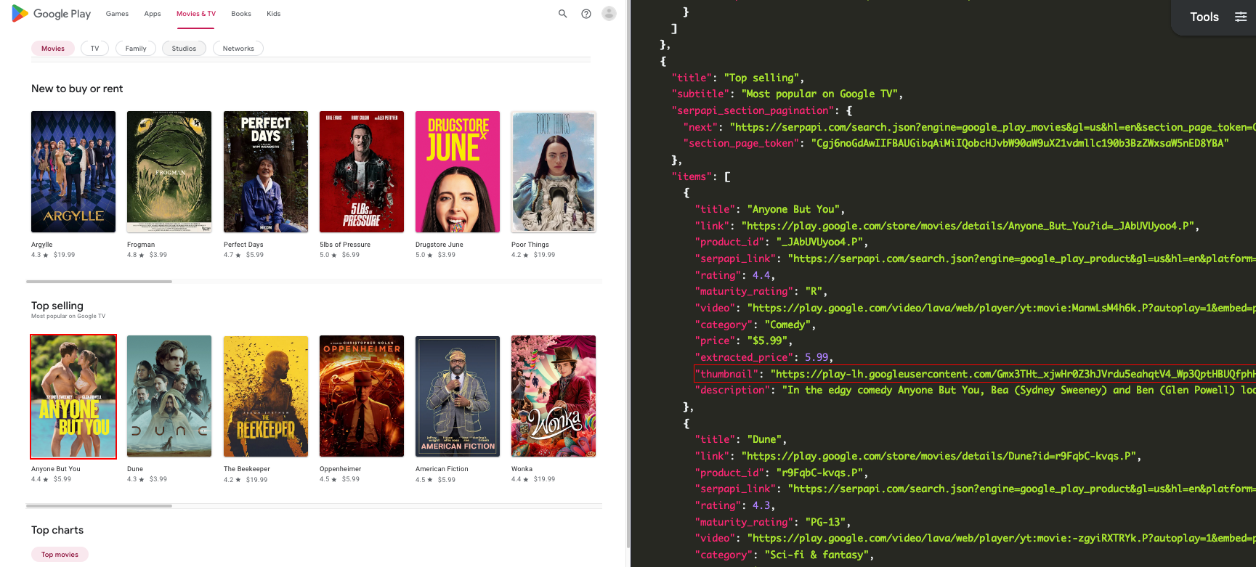This screenshot has width=1256, height=567.
Task: Open the Games tab
Action: (x=117, y=14)
